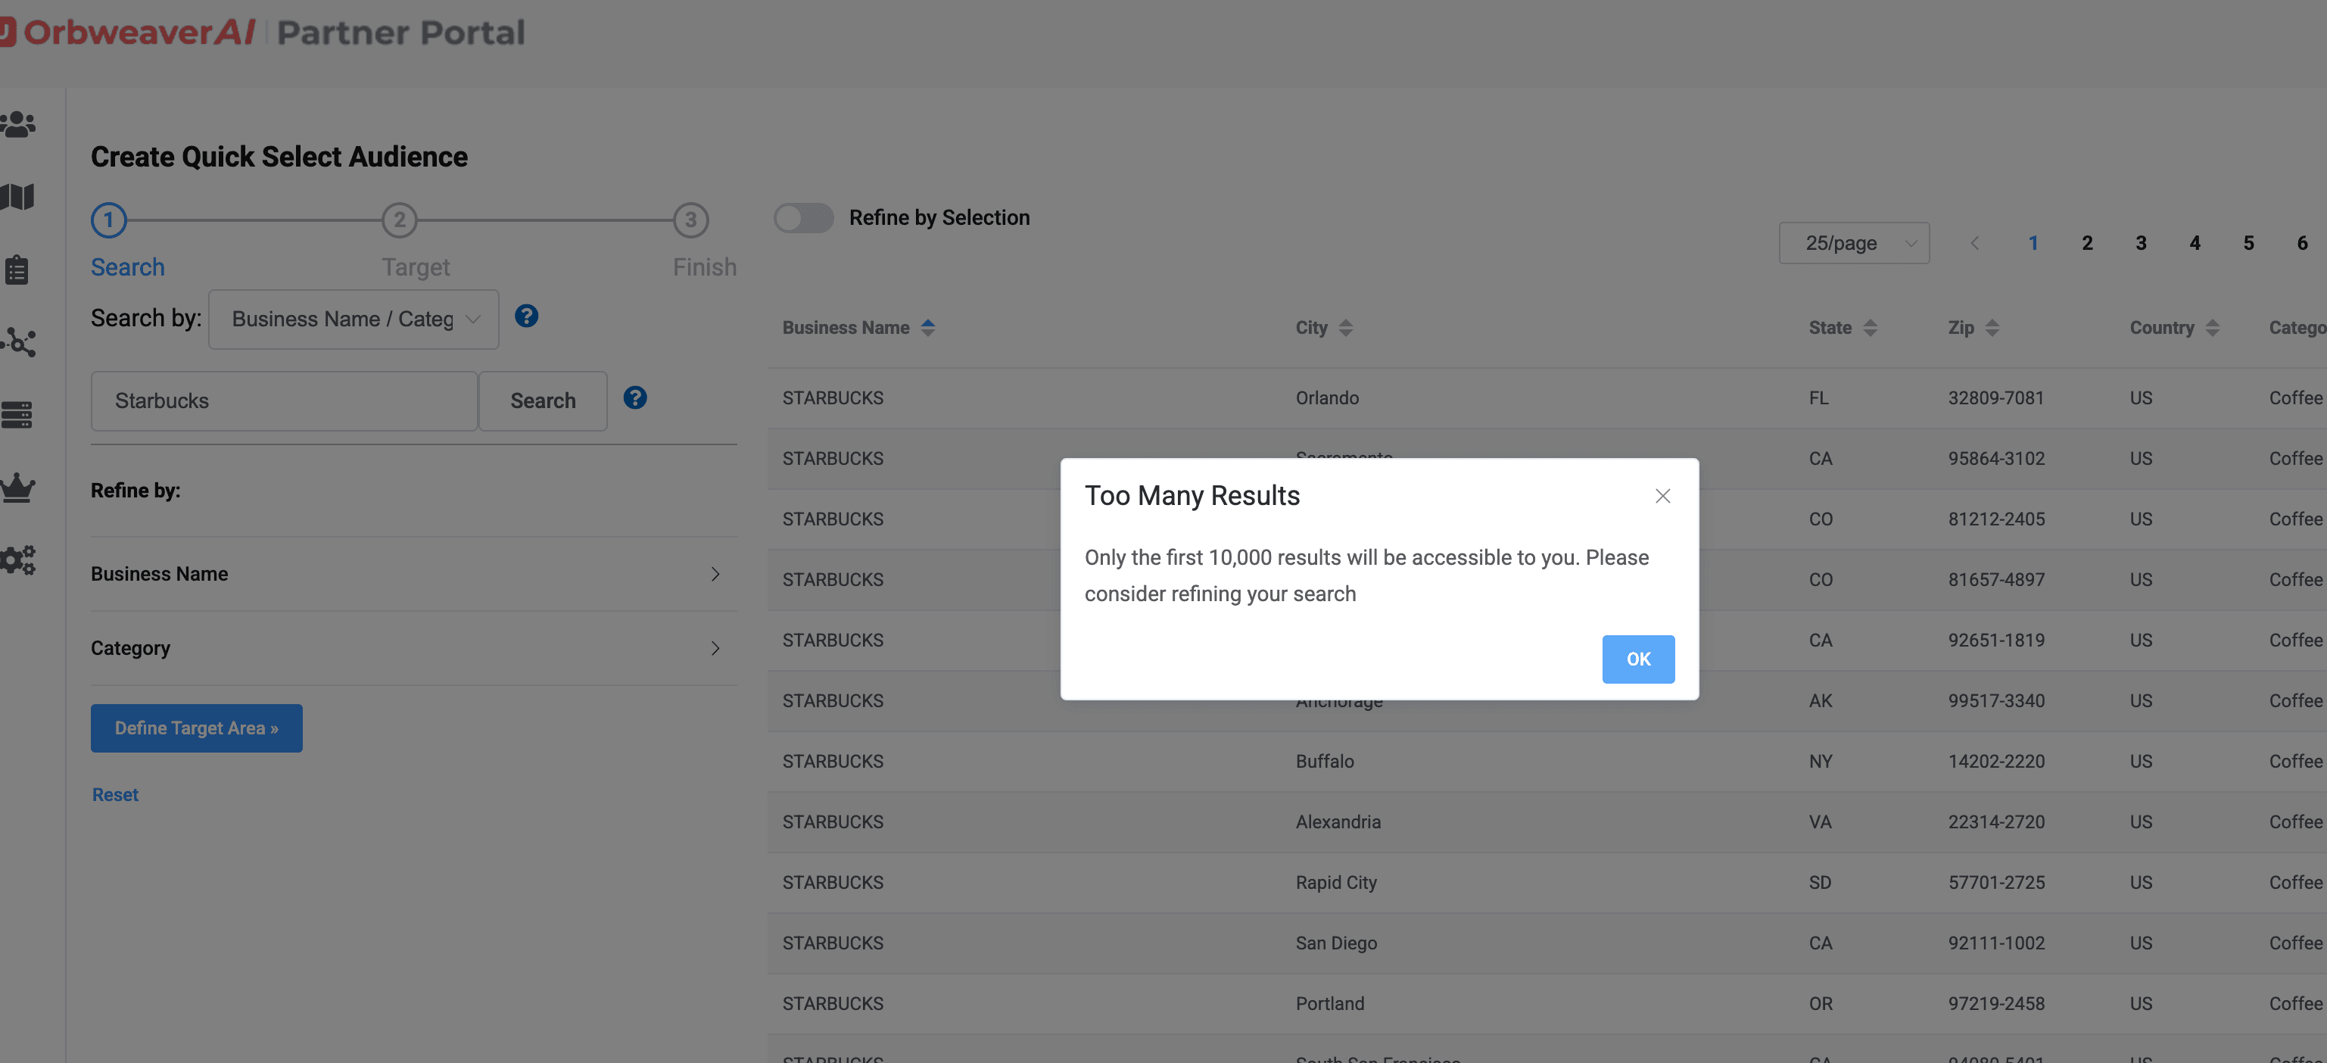This screenshot has height=1063, width=2327.
Task: Open the Search by dropdown
Action: [x=354, y=320]
